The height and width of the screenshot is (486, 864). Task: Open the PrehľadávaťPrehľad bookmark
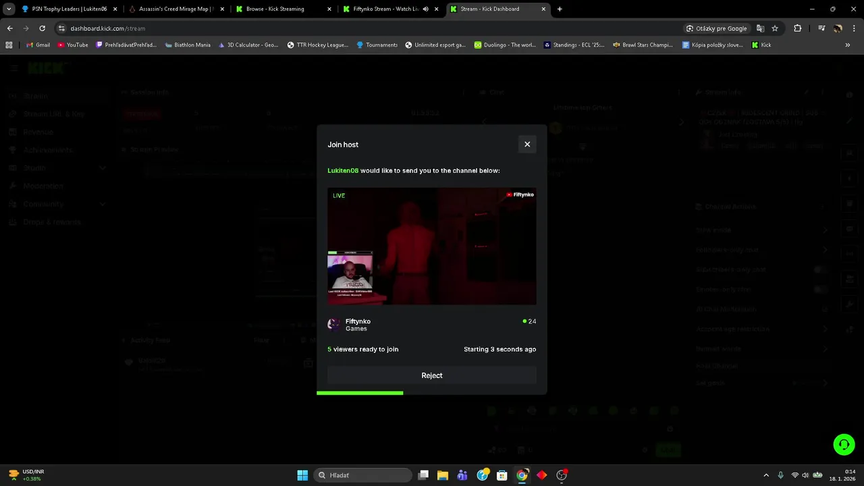tap(126, 45)
